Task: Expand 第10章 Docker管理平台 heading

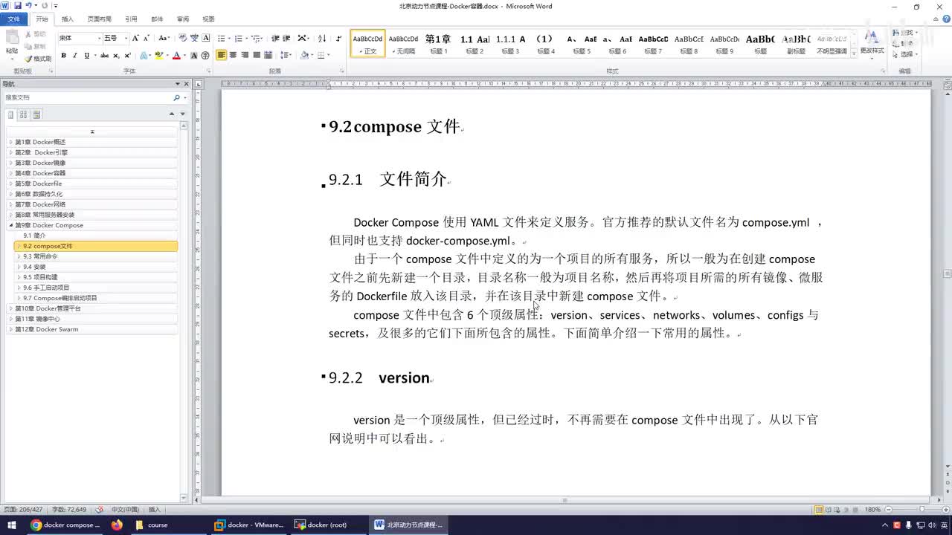Action: [11, 308]
